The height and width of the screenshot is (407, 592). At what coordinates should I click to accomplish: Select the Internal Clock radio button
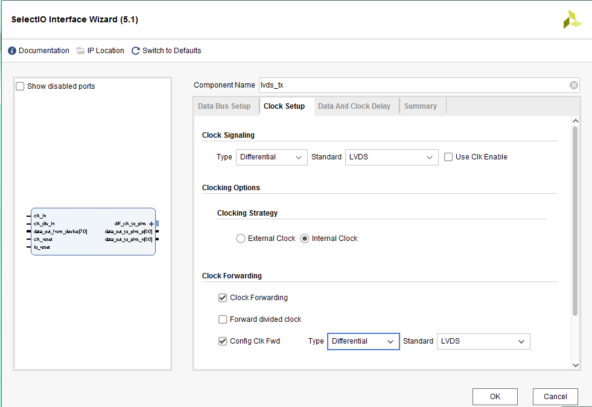305,239
